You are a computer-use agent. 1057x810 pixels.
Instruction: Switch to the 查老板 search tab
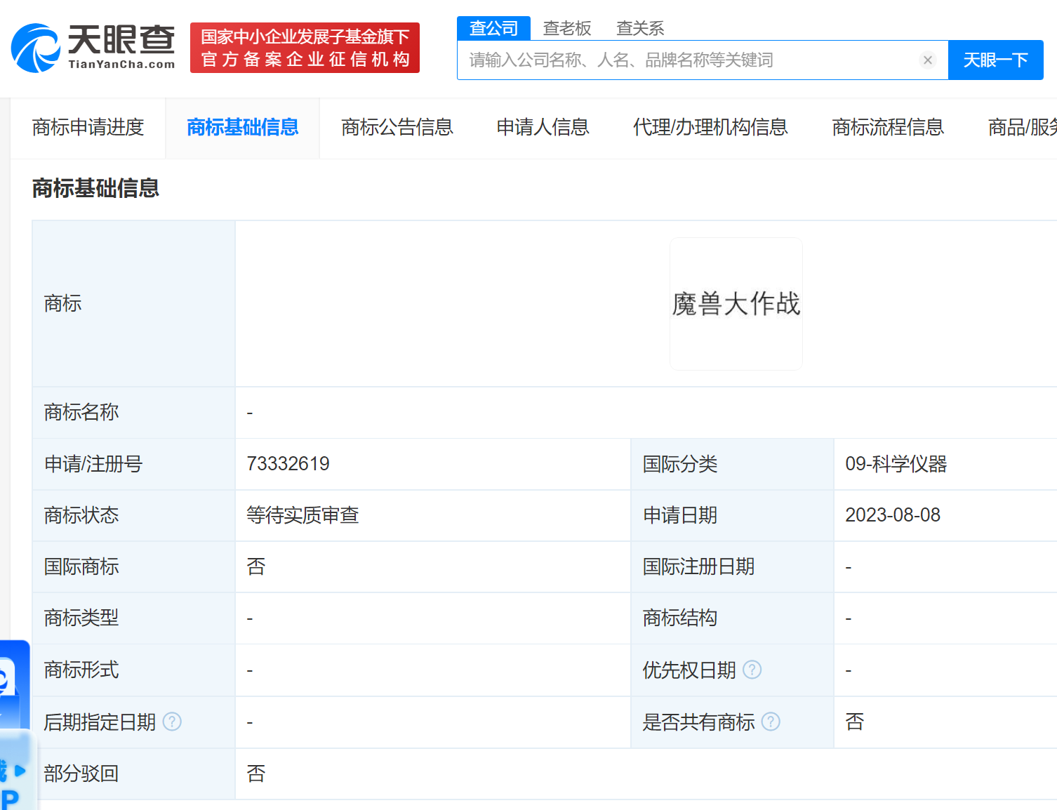click(567, 28)
